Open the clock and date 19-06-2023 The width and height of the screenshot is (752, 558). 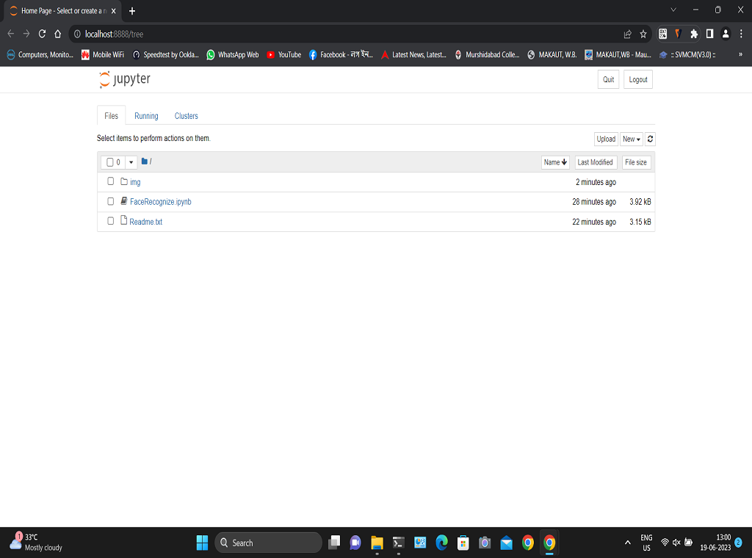tap(715, 542)
